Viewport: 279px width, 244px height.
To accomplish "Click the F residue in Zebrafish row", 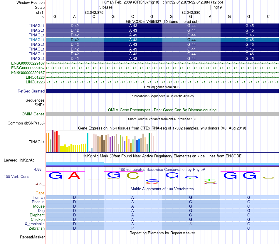I will (x=191, y=228).
